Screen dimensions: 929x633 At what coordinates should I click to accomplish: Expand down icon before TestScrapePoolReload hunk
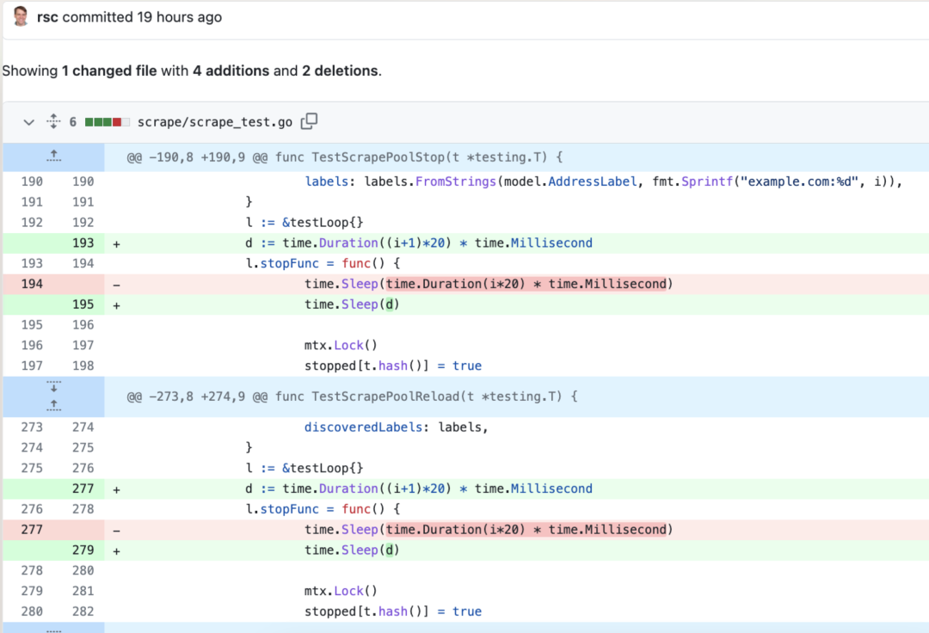[53, 387]
